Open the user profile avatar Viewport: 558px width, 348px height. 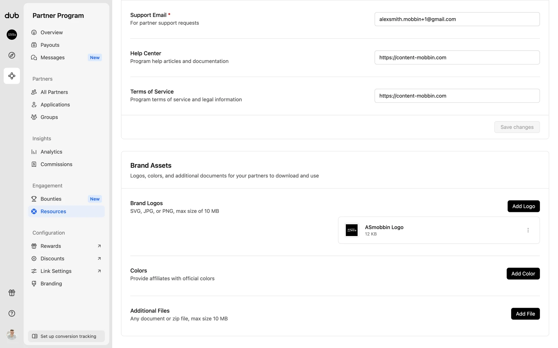click(x=12, y=334)
